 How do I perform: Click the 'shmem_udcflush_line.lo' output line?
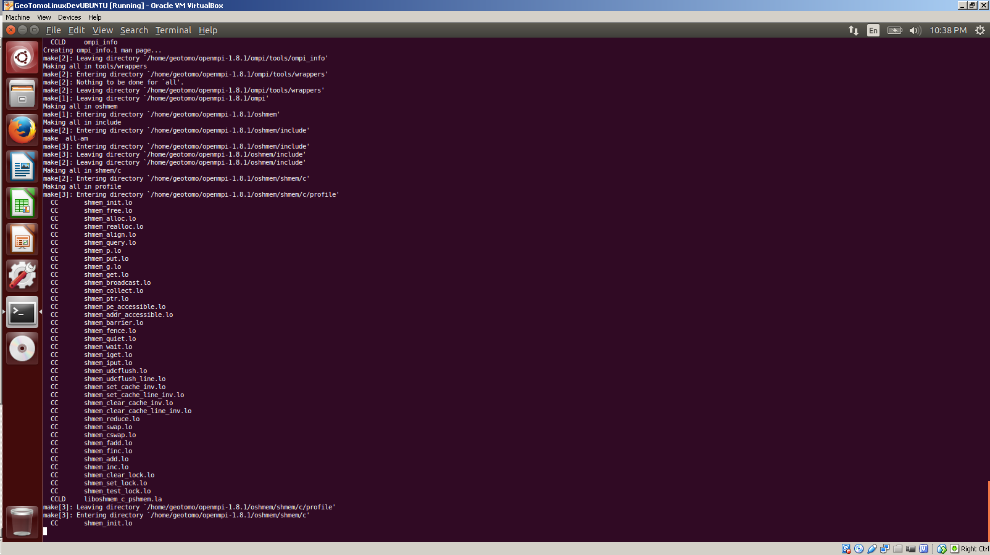click(125, 379)
